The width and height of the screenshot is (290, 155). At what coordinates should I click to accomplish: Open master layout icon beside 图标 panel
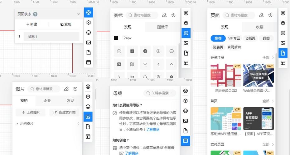tap(186, 63)
